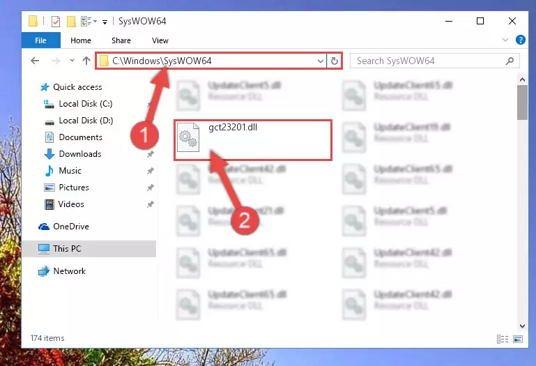Open Local Disk (D:) in the sidebar
Viewport: 536px width, 366px height.
86,121
